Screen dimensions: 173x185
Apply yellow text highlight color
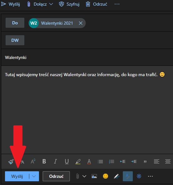coord(78,161)
